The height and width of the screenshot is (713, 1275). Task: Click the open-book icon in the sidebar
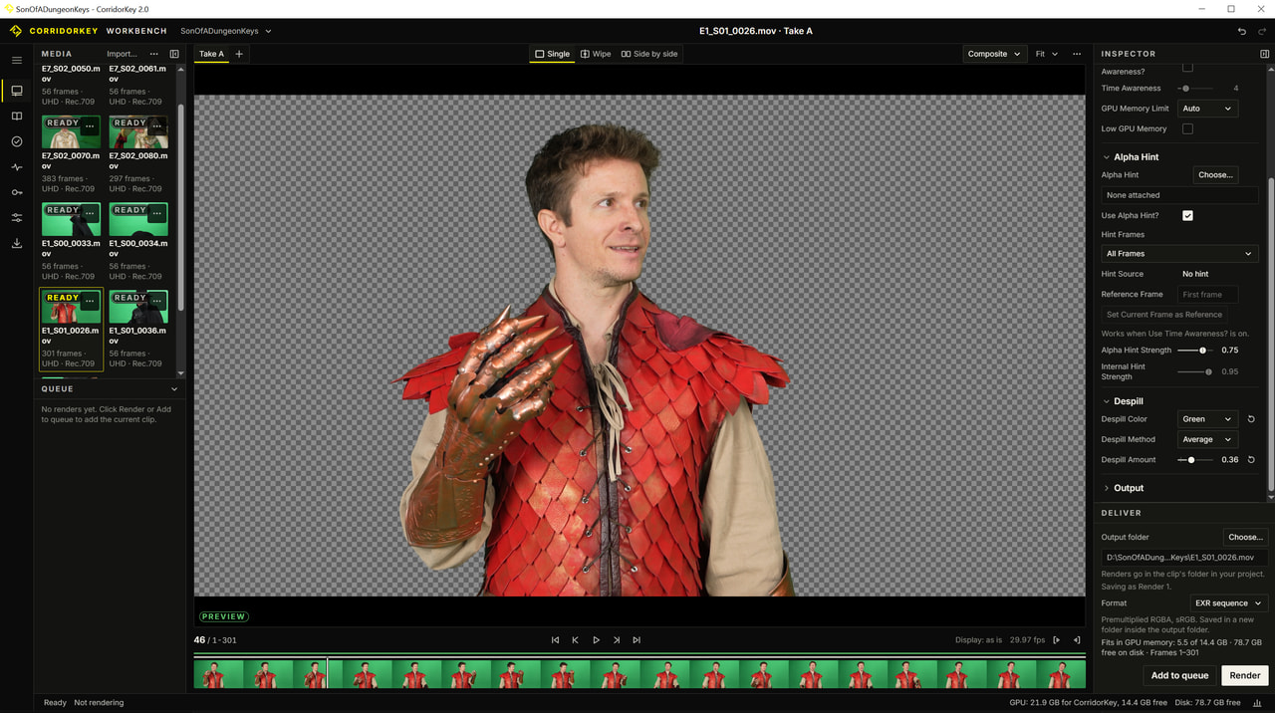(17, 117)
